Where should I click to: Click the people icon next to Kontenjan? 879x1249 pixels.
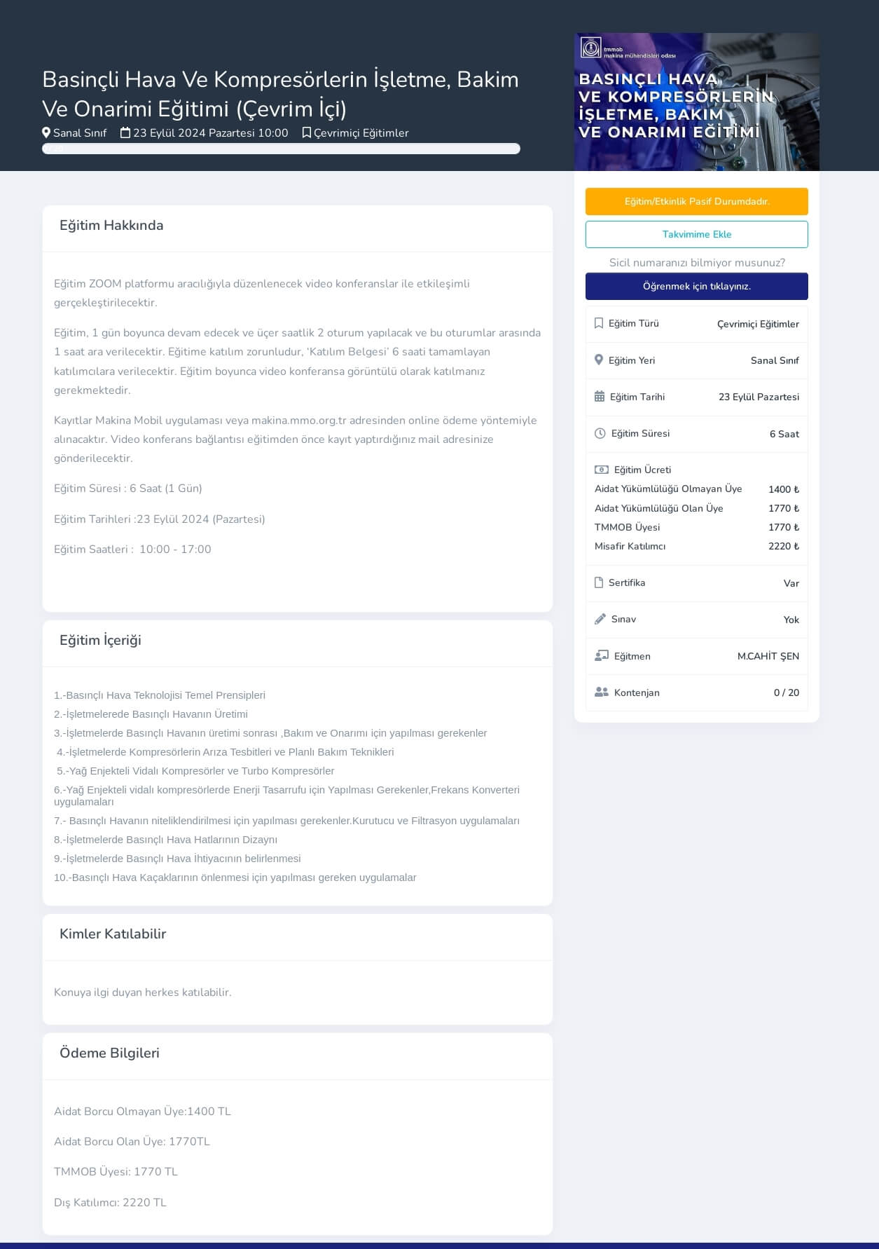pyautogui.click(x=602, y=692)
